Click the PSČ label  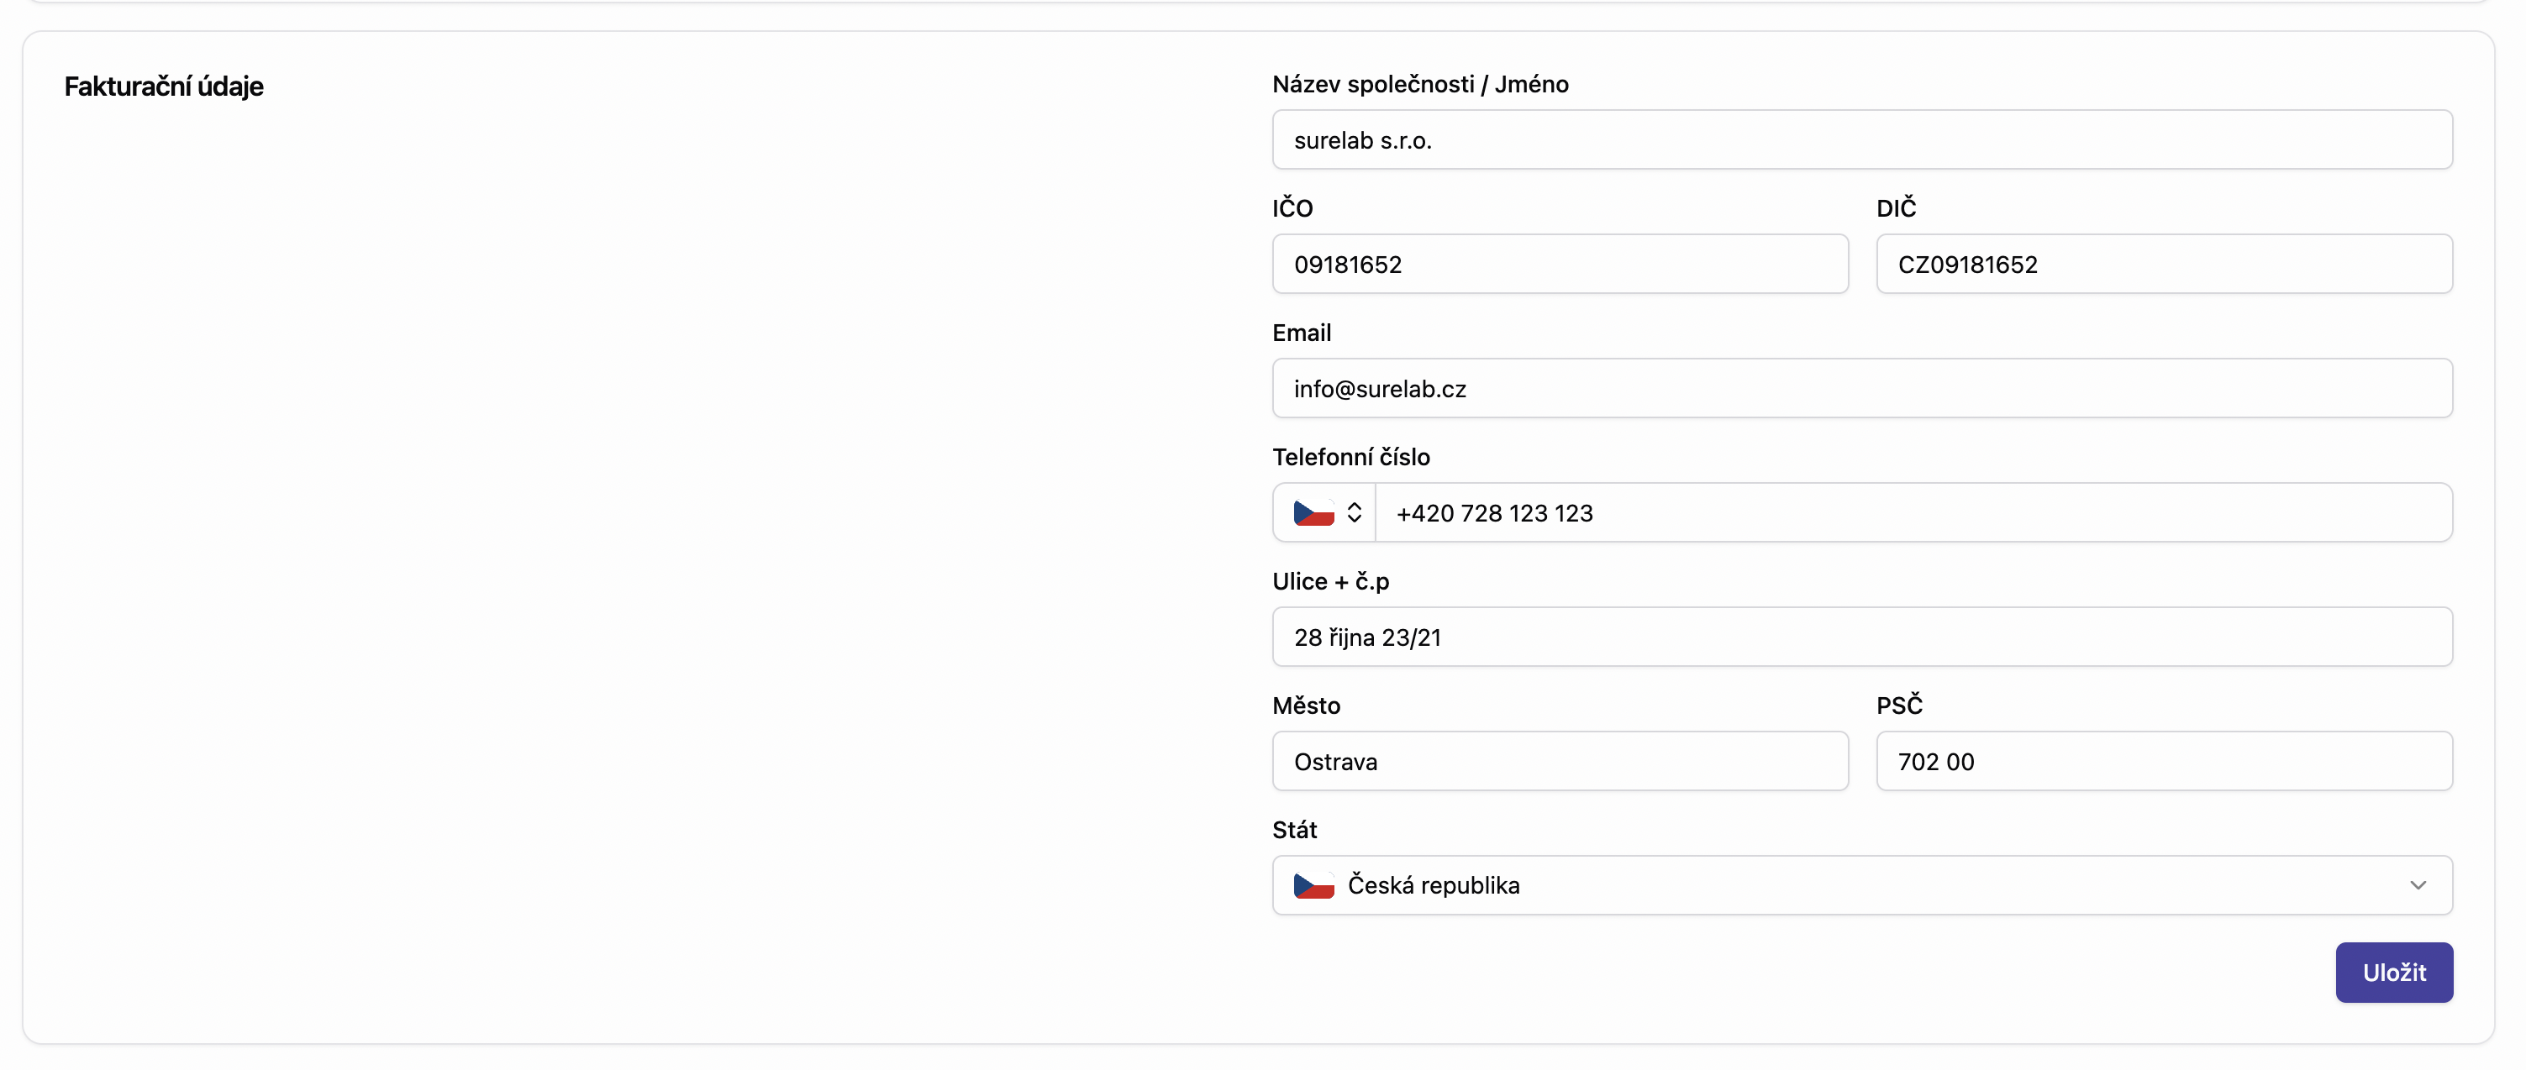point(1898,705)
